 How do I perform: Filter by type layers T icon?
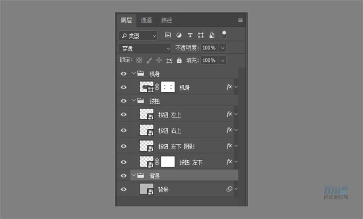[190, 35]
